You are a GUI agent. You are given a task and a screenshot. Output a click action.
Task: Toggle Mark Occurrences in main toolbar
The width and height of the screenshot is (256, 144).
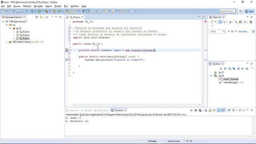pyautogui.click(x=88, y=11)
